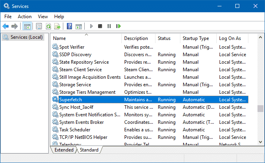The height and width of the screenshot is (163, 265).
Task: Select the Task Scheduler service row
Action: pos(75,130)
